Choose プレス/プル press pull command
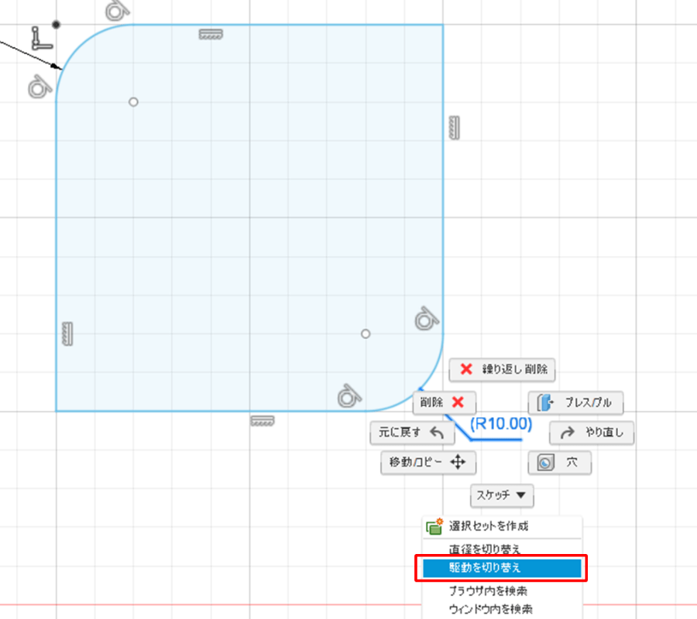This screenshot has width=697, height=619. click(575, 403)
